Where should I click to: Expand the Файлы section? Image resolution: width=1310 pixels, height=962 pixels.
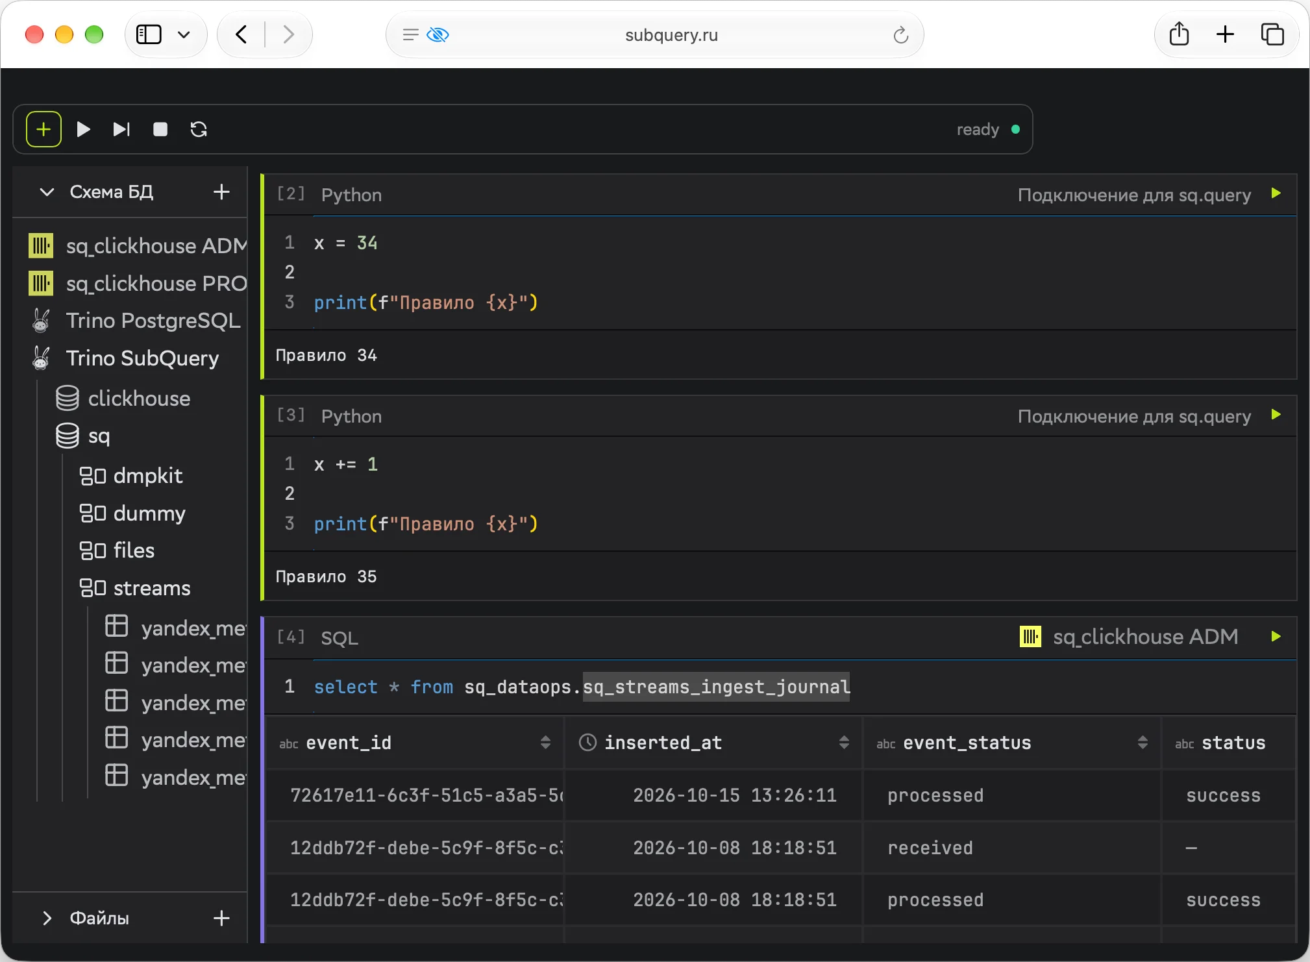click(47, 918)
